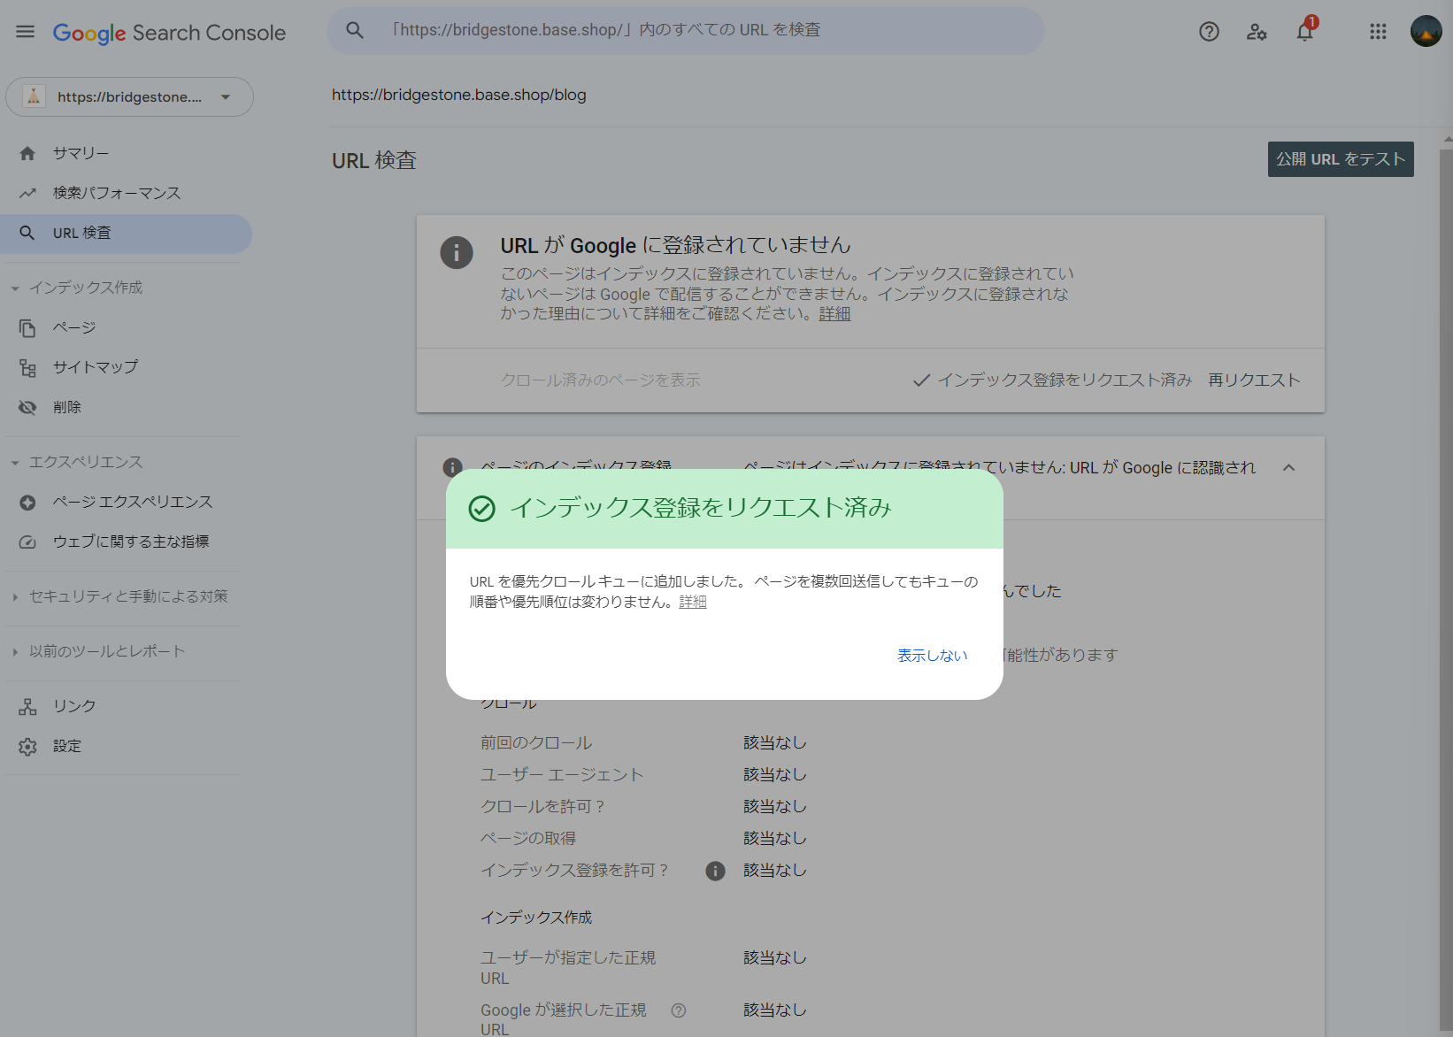
Task: Click the ページ エクスペリエンス plus-circle icon
Action: point(27,502)
